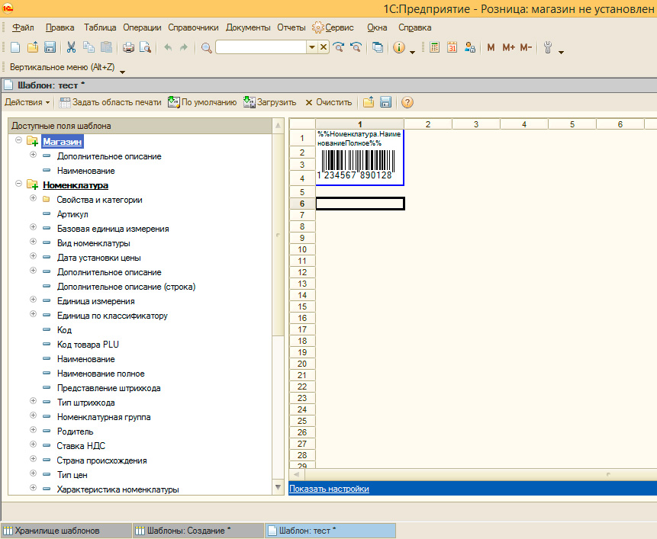This screenshot has height=539, width=657.
Task: Click the Save (floppy disk) icon in main toolbar
Action: pyautogui.click(x=50, y=47)
